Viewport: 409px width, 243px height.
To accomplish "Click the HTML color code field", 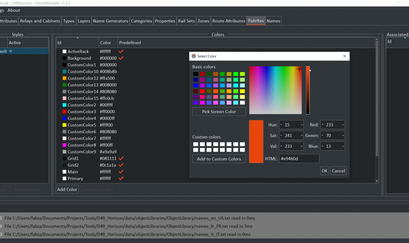I will coord(299,159).
